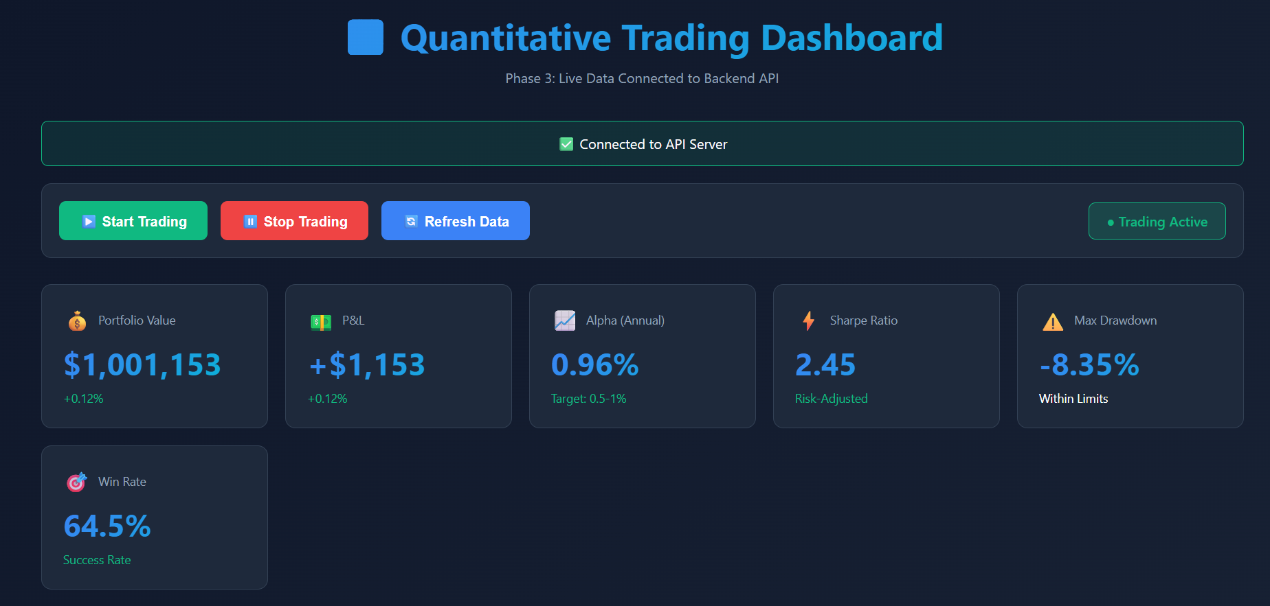Click the Trading Active status badge
The height and width of the screenshot is (606, 1270).
pyautogui.click(x=1157, y=221)
